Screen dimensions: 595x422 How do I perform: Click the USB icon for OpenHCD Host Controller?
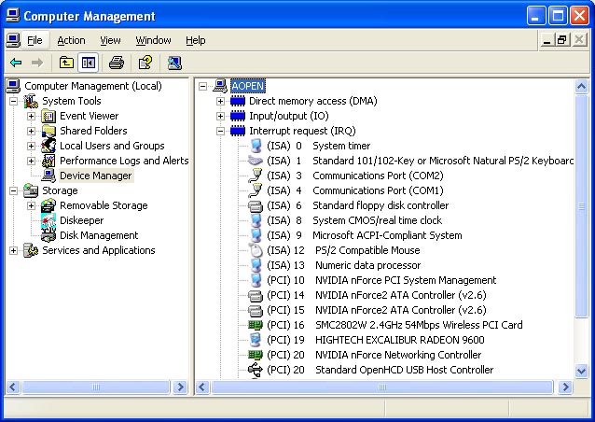256,370
